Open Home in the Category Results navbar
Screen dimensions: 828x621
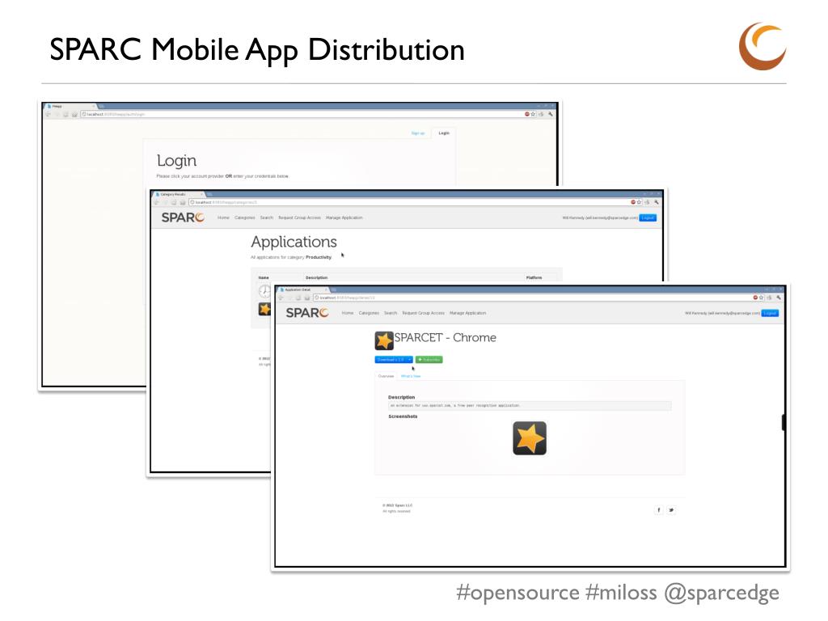[223, 218]
